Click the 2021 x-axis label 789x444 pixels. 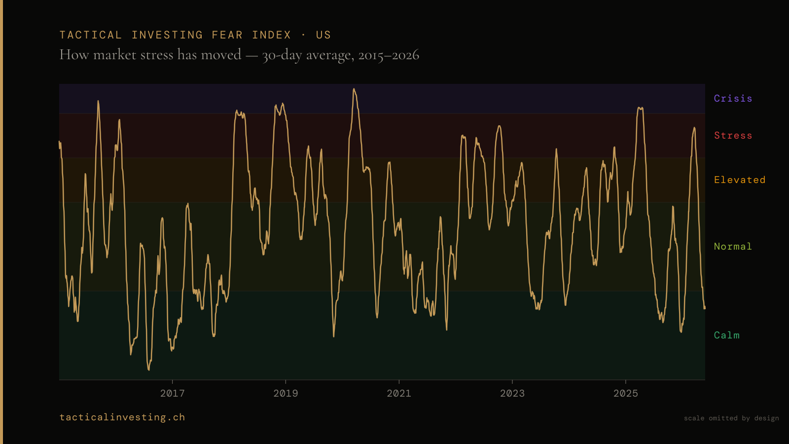(399, 393)
